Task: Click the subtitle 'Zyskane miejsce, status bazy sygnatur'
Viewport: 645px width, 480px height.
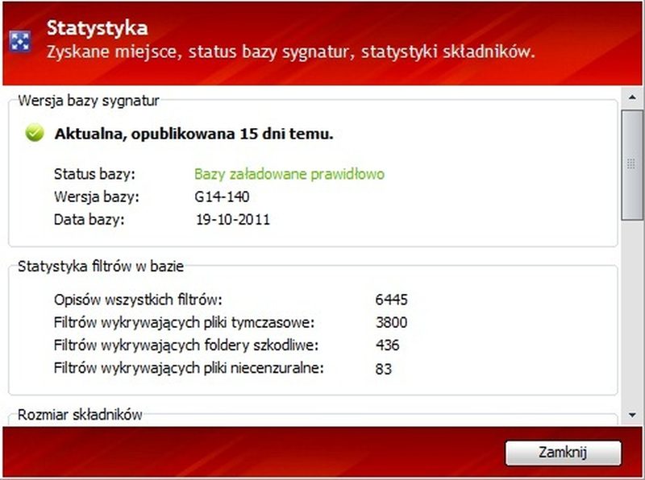Action: 200,52
